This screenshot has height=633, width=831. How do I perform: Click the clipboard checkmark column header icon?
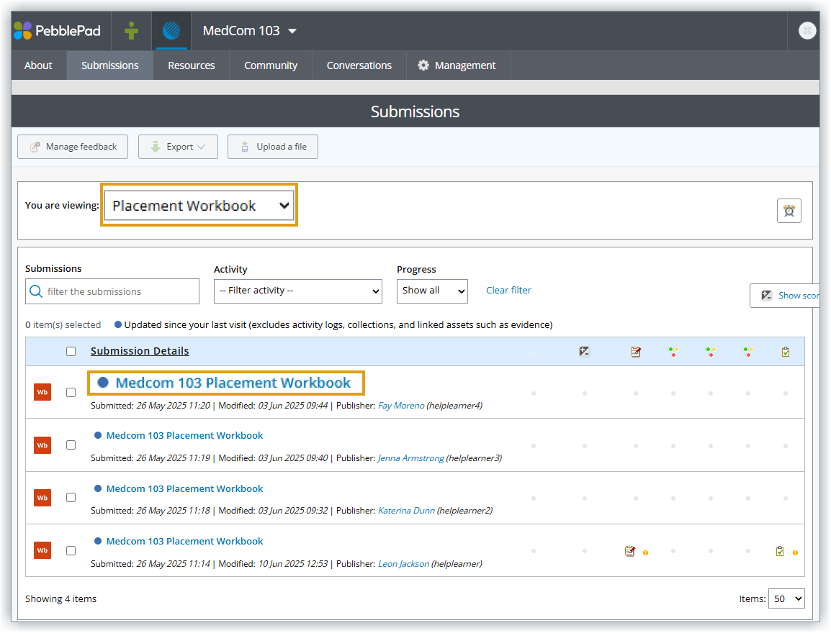click(786, 352)
